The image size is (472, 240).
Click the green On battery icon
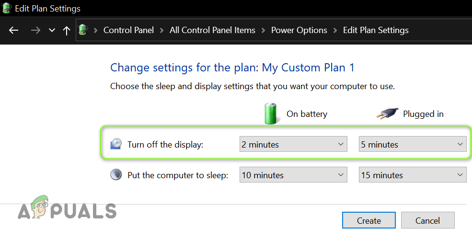pos(271,114)
